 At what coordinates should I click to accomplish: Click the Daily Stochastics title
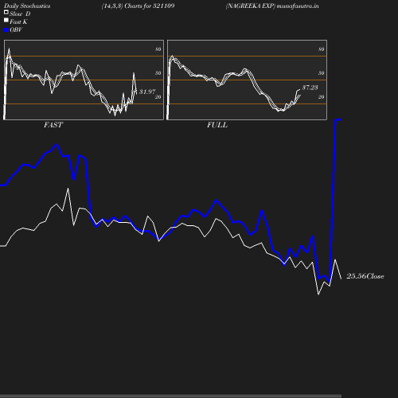27,6
